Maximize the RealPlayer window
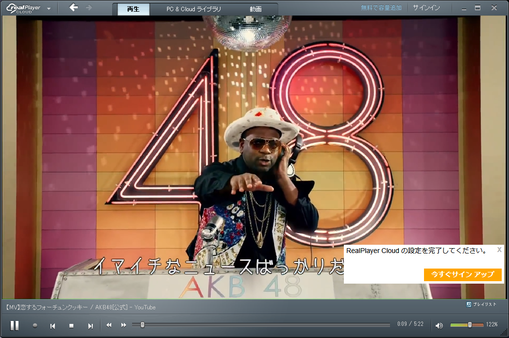 tap(477, 8)
